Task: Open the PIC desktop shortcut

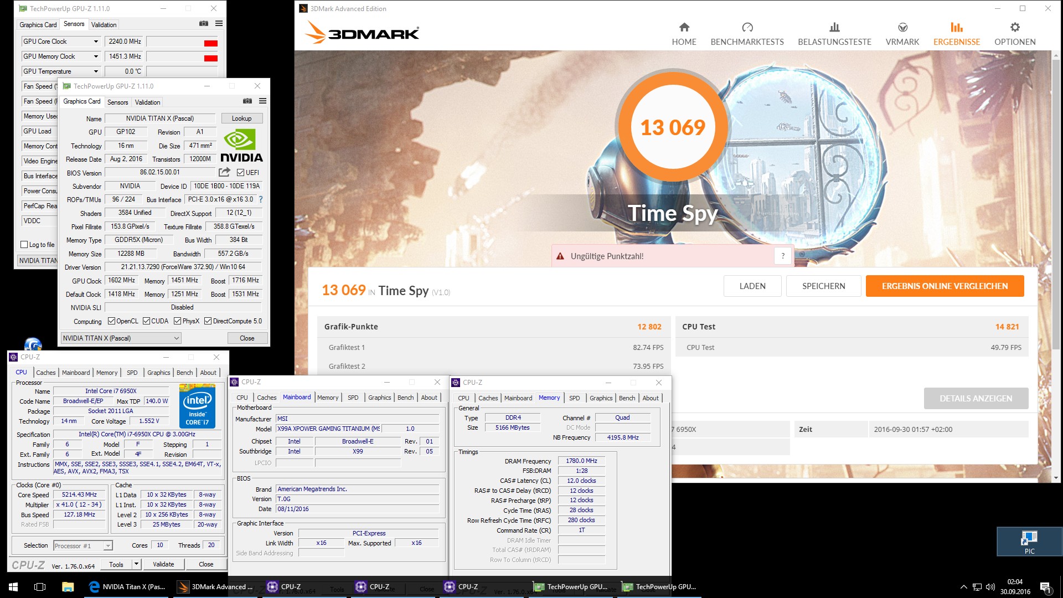Action: click(1029, 541)
